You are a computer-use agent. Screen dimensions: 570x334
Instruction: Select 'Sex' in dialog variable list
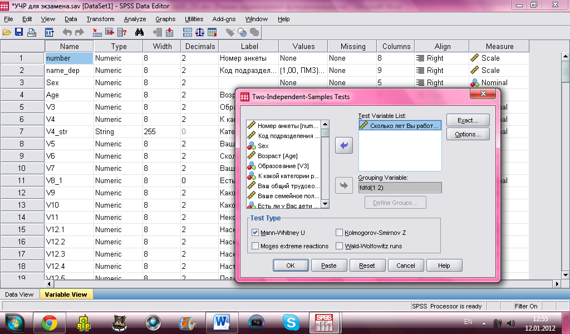pyautogui.click(x=263, y=146)
